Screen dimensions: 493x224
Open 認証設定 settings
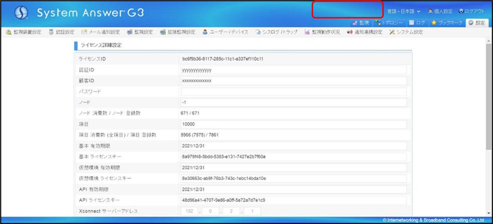pyautogui.click(x=62, y=32)
